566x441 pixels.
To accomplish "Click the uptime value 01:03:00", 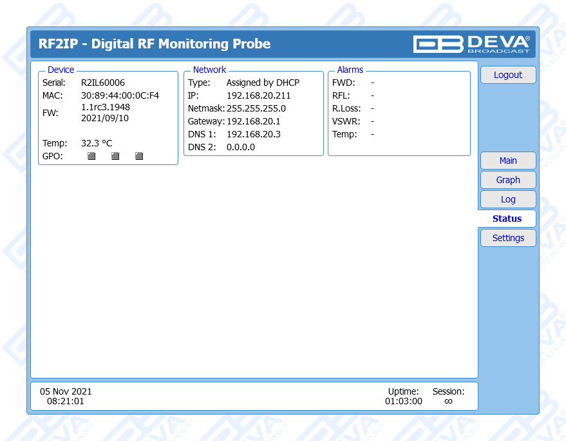I will 404,401.
